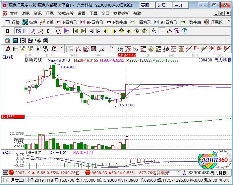Open the calculator tool icon

pyautogui.click(x=15, y=40)
